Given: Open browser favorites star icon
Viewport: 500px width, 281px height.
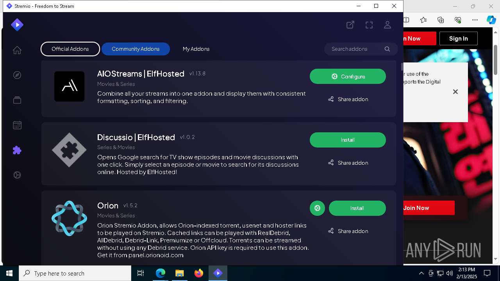Looking at the screenshot, I should 423,20.
